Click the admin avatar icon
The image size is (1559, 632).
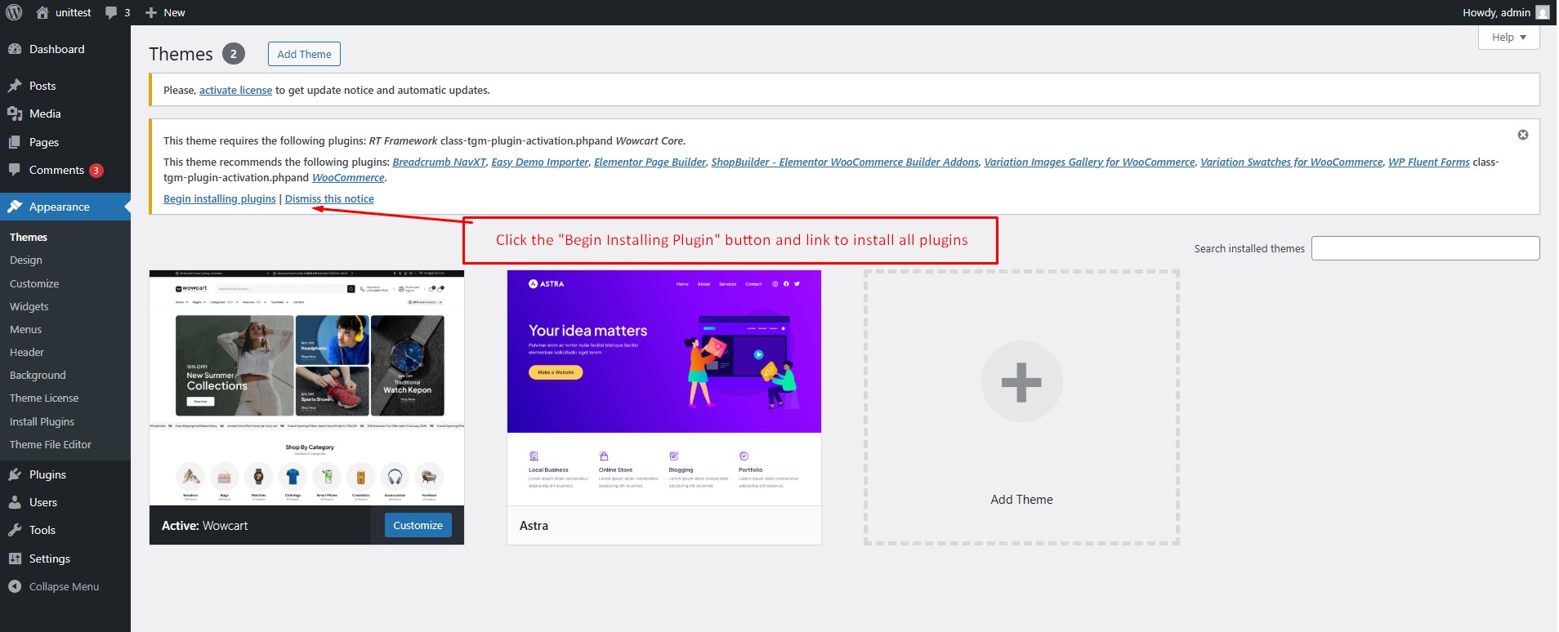click(1543, 12)
